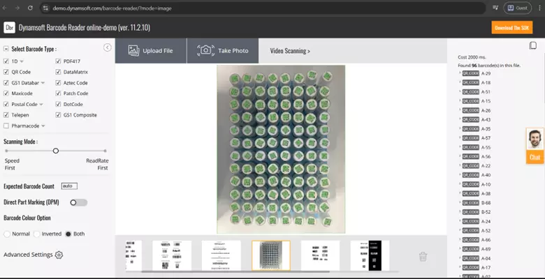This screenshot has height=279, width=545.
Task: Click the Dynamsoft DBR logo icon
Action: [9, 27]
